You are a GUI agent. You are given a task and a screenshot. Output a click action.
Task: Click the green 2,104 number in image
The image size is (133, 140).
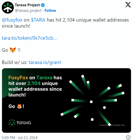(x=34, y=83)
